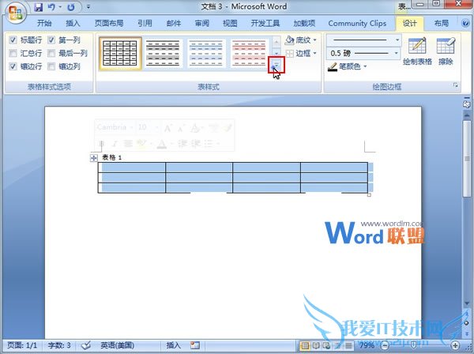Open Word help
The height and width of the screenshot is (354, 474).
pos(466,23)
